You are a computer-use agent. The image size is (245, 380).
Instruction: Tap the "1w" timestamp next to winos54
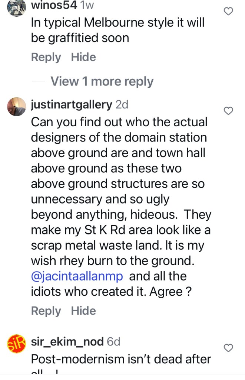[87, 5]
